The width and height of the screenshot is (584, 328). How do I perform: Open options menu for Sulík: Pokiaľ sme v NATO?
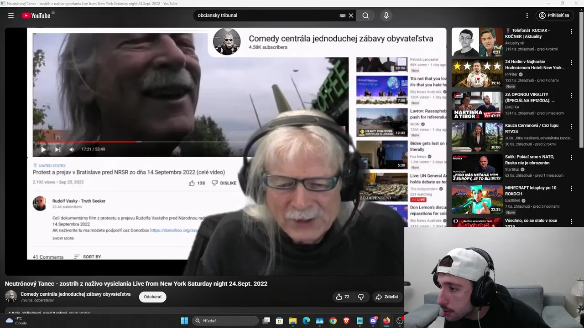click(x=571, y=158)
